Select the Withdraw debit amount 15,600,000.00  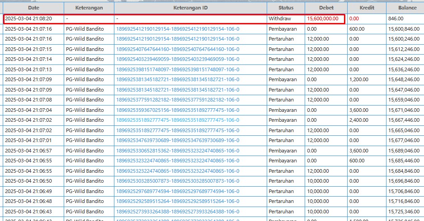pos(323,18)
